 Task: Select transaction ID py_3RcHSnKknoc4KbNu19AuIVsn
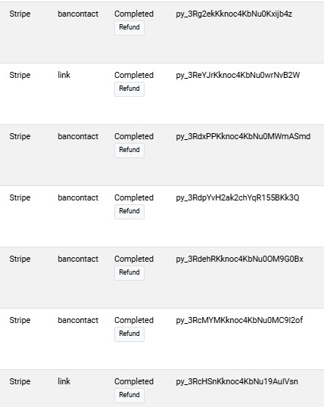237,381
